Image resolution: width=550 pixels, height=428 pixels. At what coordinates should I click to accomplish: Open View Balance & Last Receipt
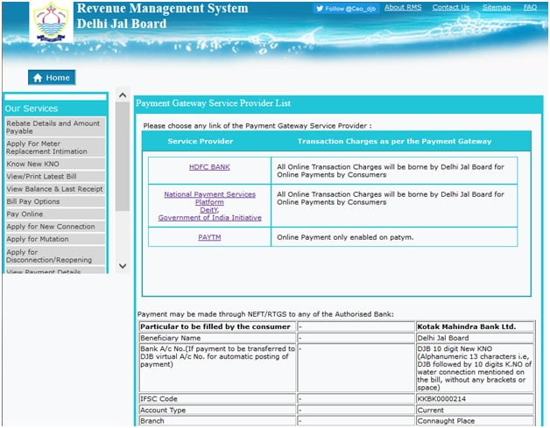(55, 189)
